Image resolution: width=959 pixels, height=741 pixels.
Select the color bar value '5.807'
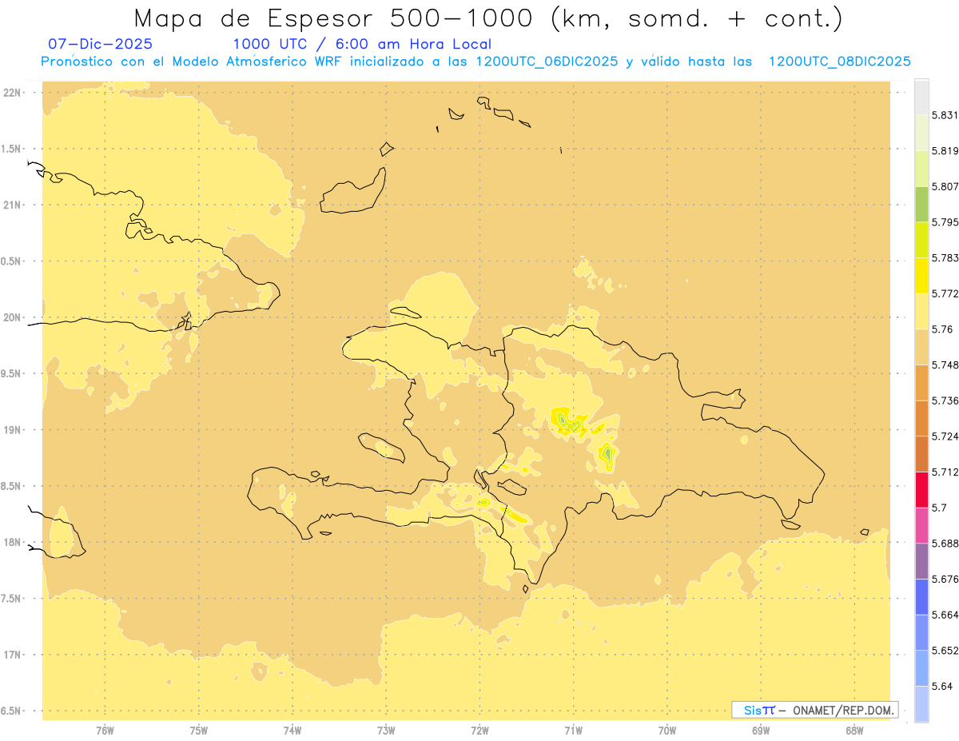pos(945,186)
